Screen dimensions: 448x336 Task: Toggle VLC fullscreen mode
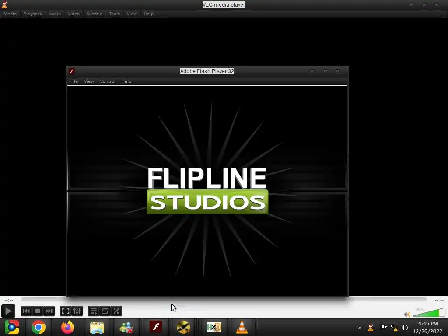coord(66,311)
